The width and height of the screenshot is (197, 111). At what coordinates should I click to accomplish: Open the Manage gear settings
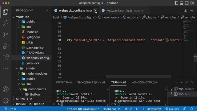point(6,101)
